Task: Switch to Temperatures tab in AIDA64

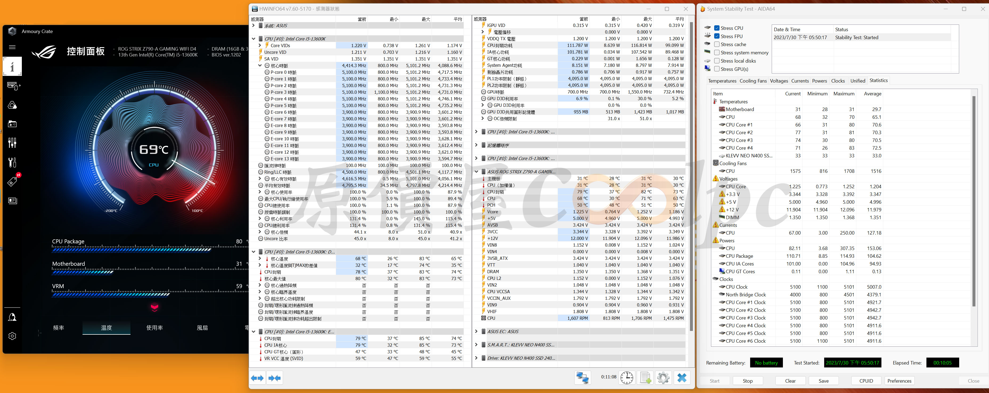Action: pyautogui.click(x=722, y=81)
